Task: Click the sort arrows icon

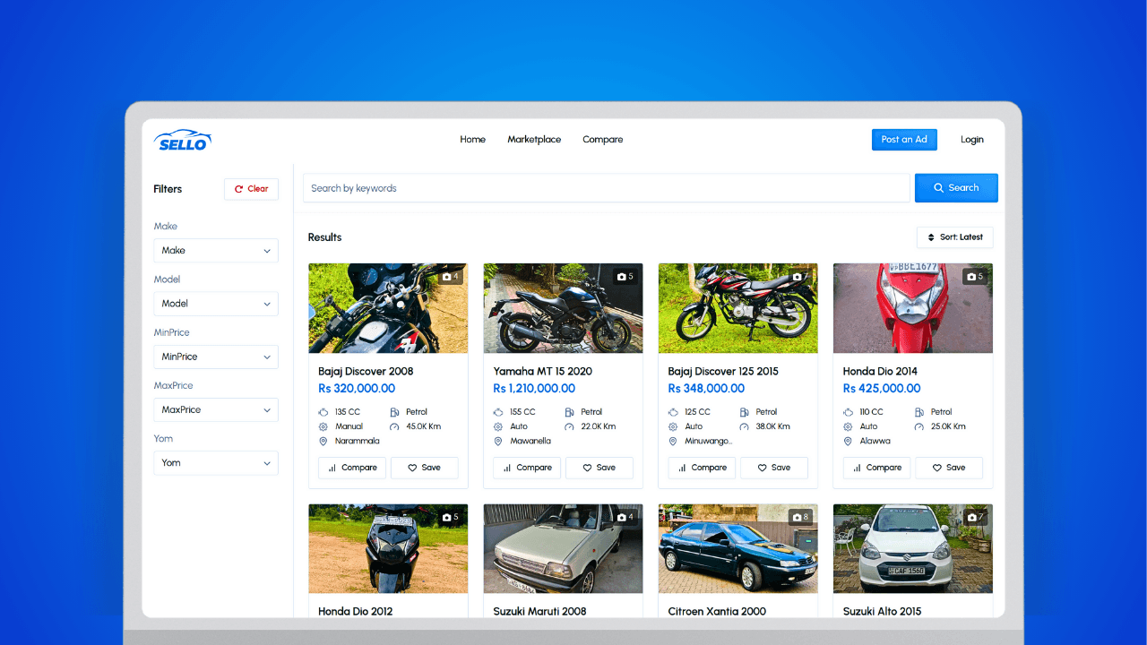Action: click(931, 237)
